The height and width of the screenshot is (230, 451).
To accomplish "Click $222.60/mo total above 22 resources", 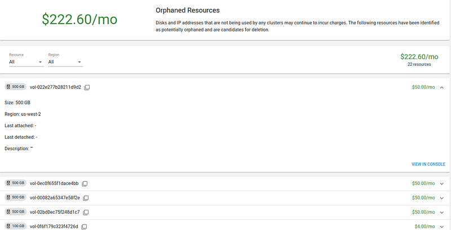I will [x=419, y=57].
